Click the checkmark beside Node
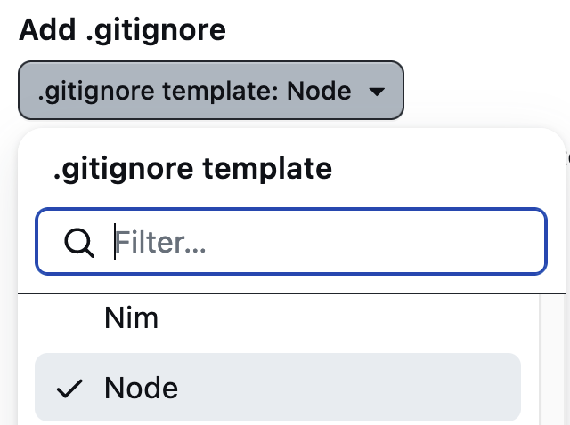Viewport: 570px width, 425px height. click(x=69, y=388)
